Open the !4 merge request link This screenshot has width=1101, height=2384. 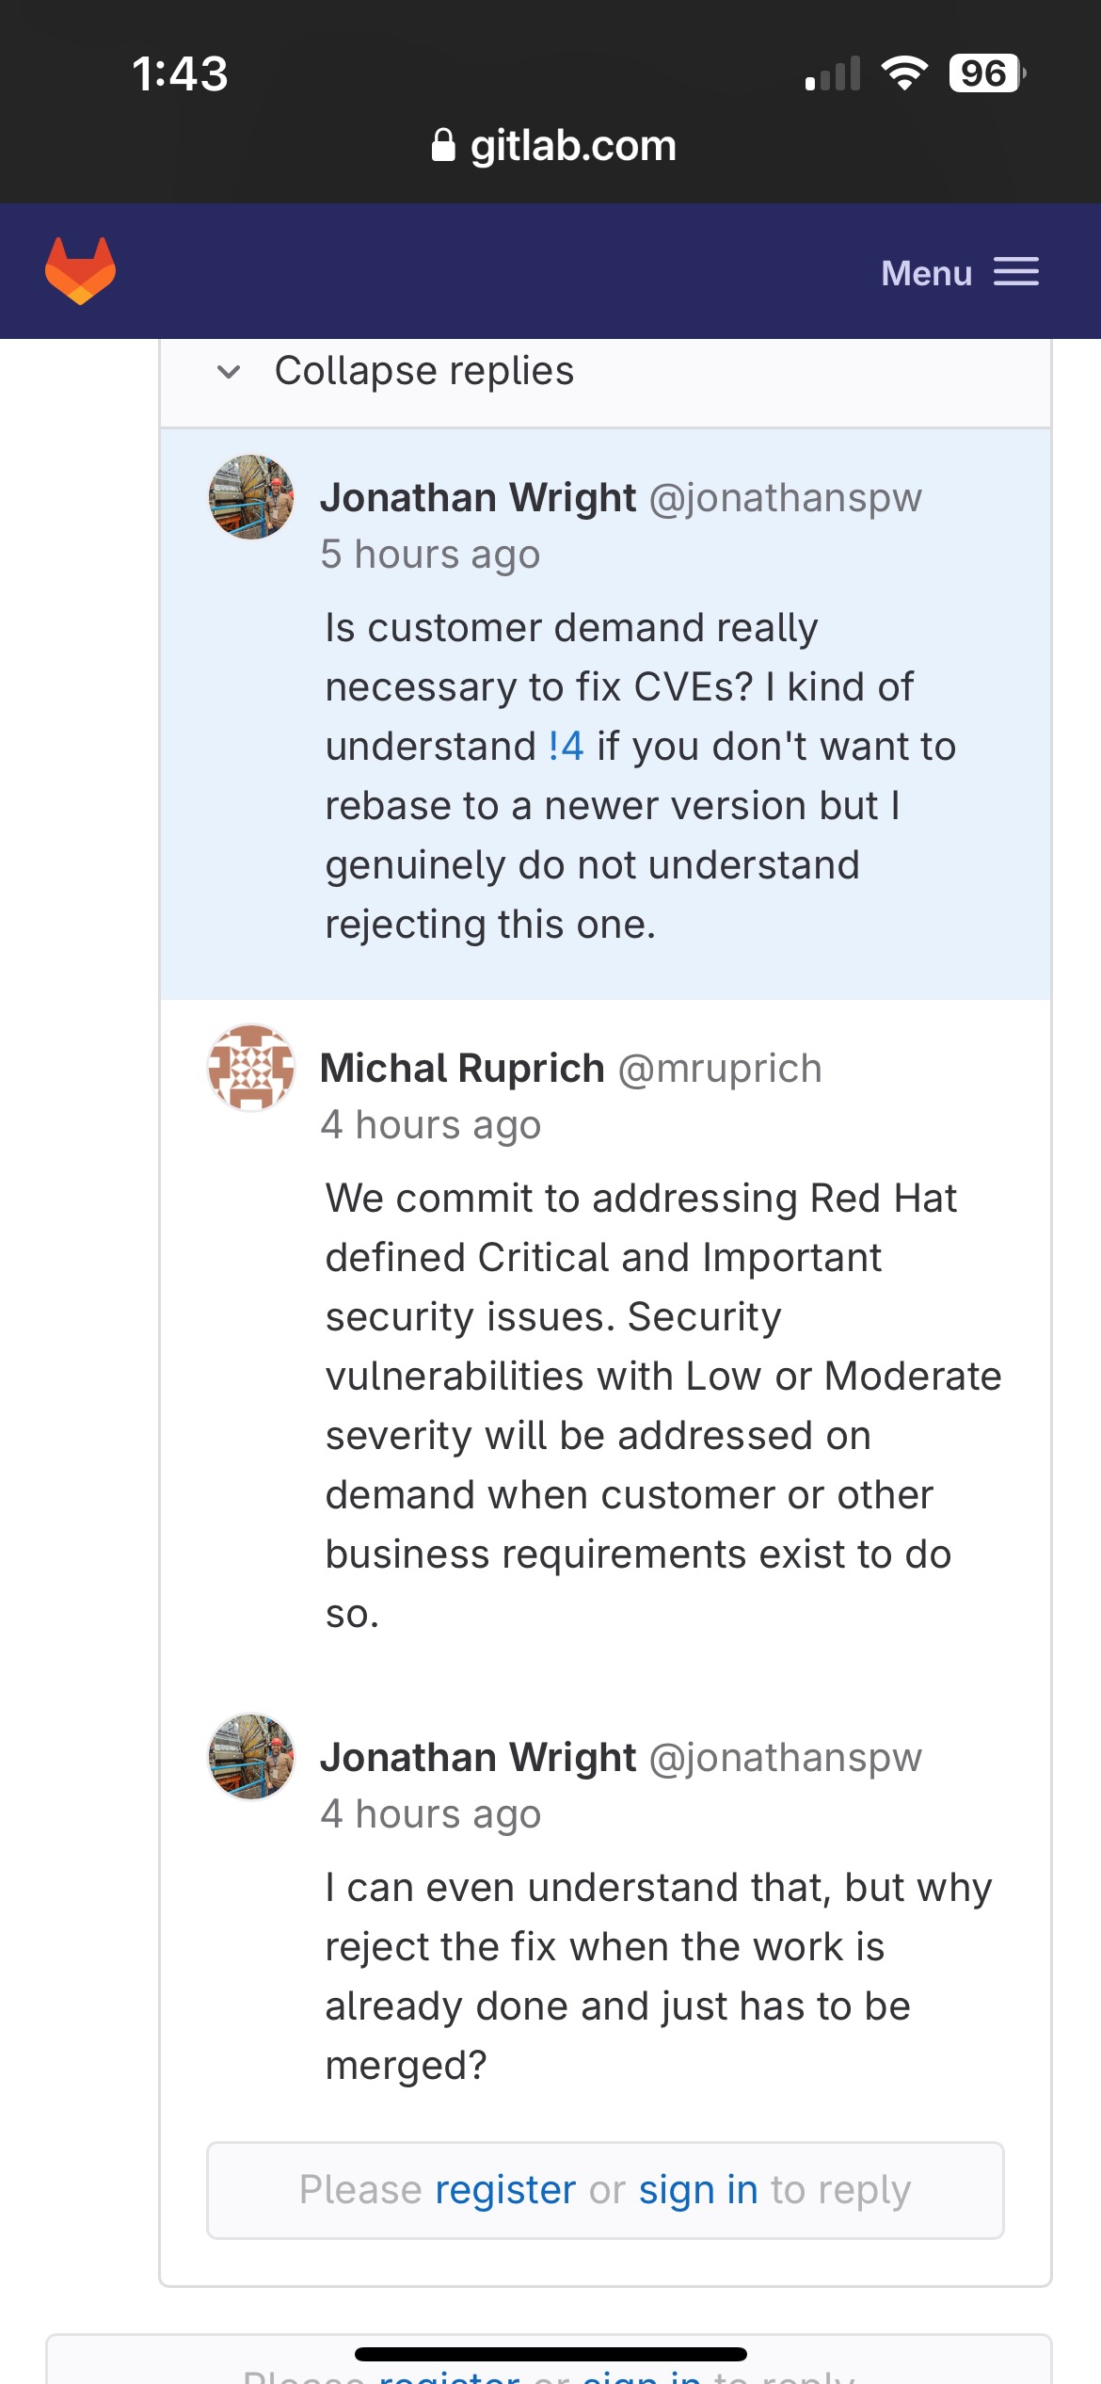click(566, 747)
